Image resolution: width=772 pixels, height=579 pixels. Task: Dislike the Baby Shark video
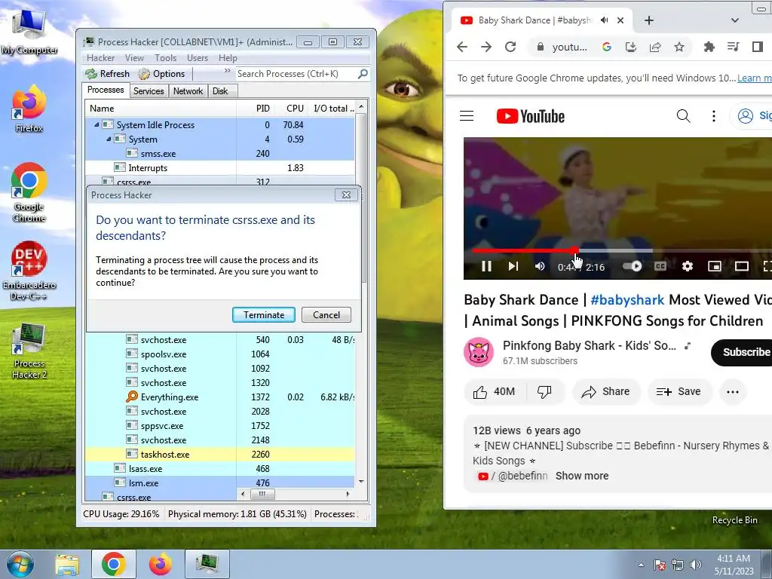pyautogui.click(x=544, y=392)
